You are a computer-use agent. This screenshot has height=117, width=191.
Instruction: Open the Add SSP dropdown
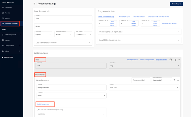coord(144,87)
